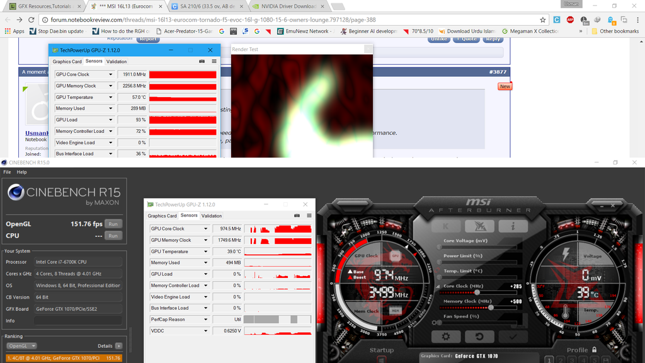
Task: Open Adblock Plus extension icon
Action: coord(570,20)
